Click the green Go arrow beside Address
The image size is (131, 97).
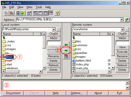127,20
